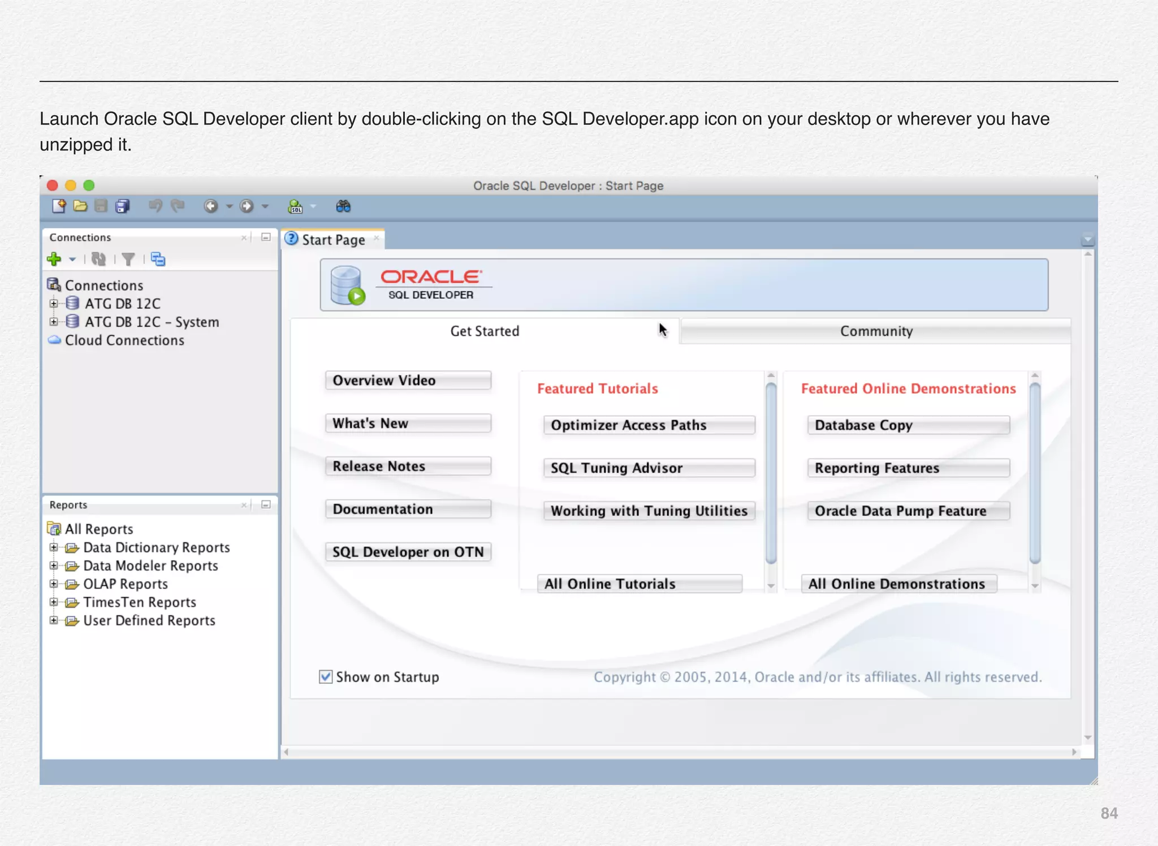The image size is (1158, 846).
Task: Expand the ATG DB 12C connection node
Action: (54, 304)
